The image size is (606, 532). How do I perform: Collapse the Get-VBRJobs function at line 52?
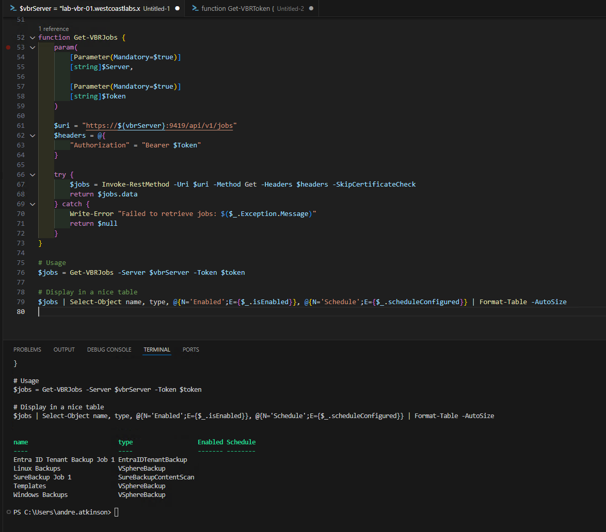coord(33,38)
